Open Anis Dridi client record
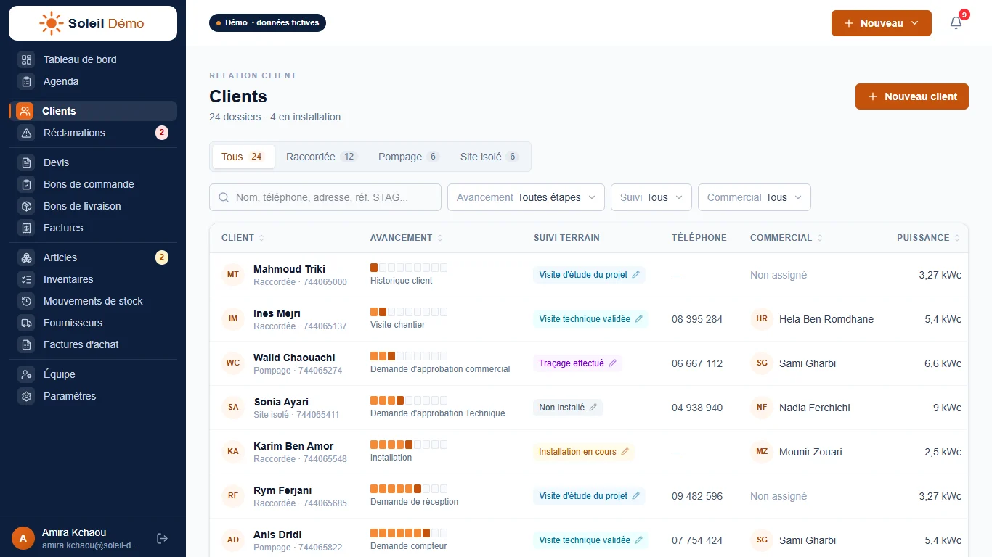 (277, 535)
